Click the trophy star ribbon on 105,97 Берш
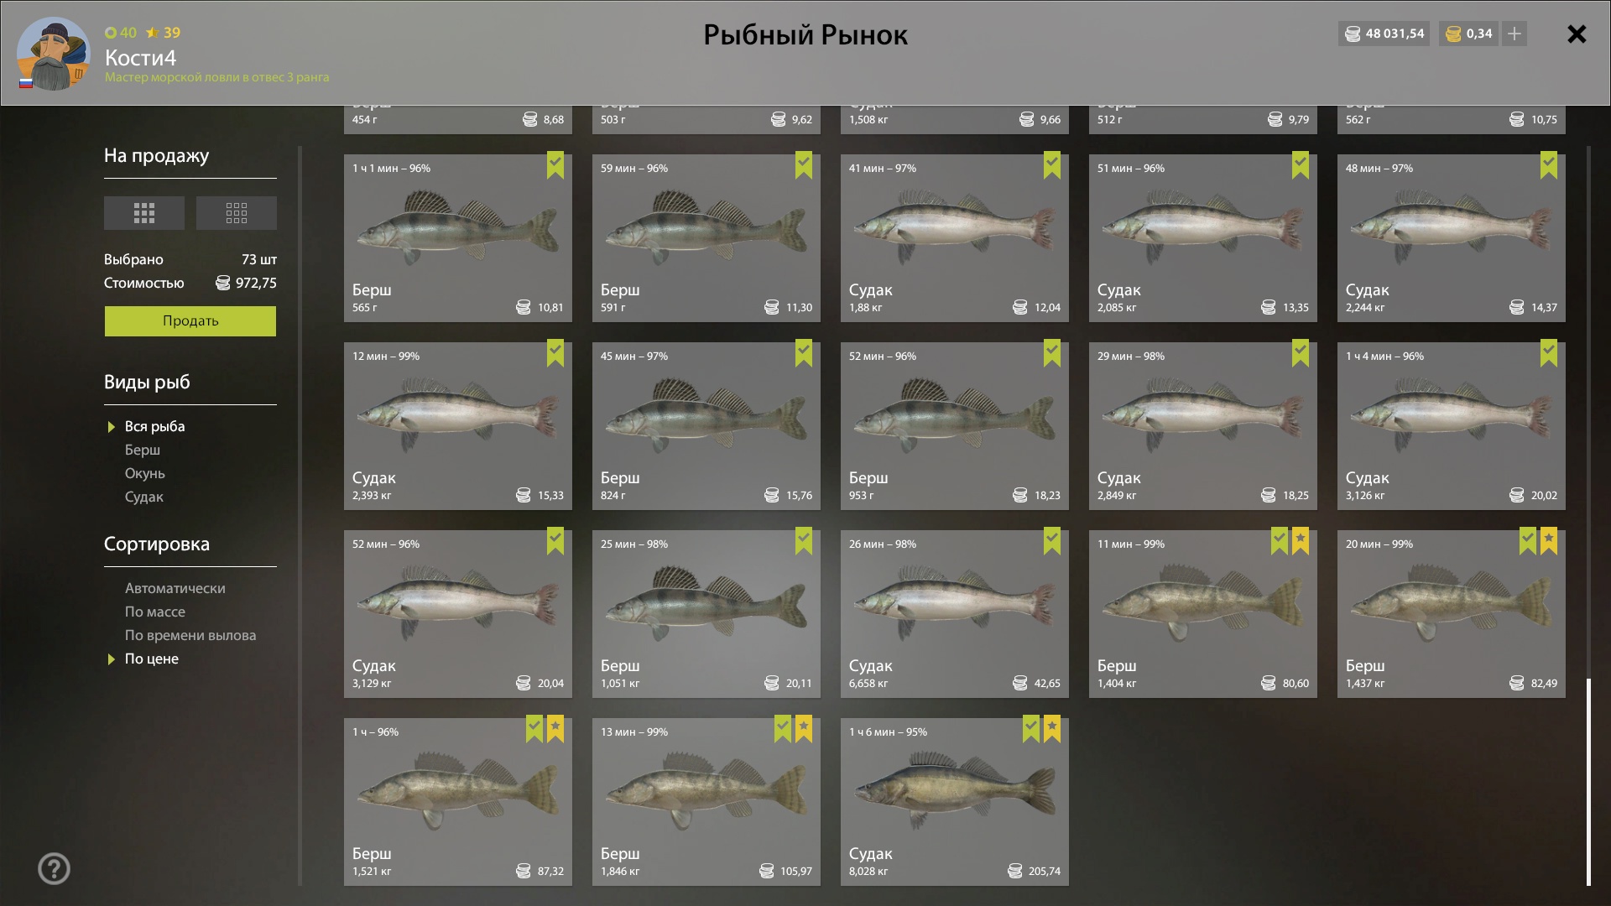Image resolution: width=1611 pixels, height=906 pixels. (x=804, y=728)
